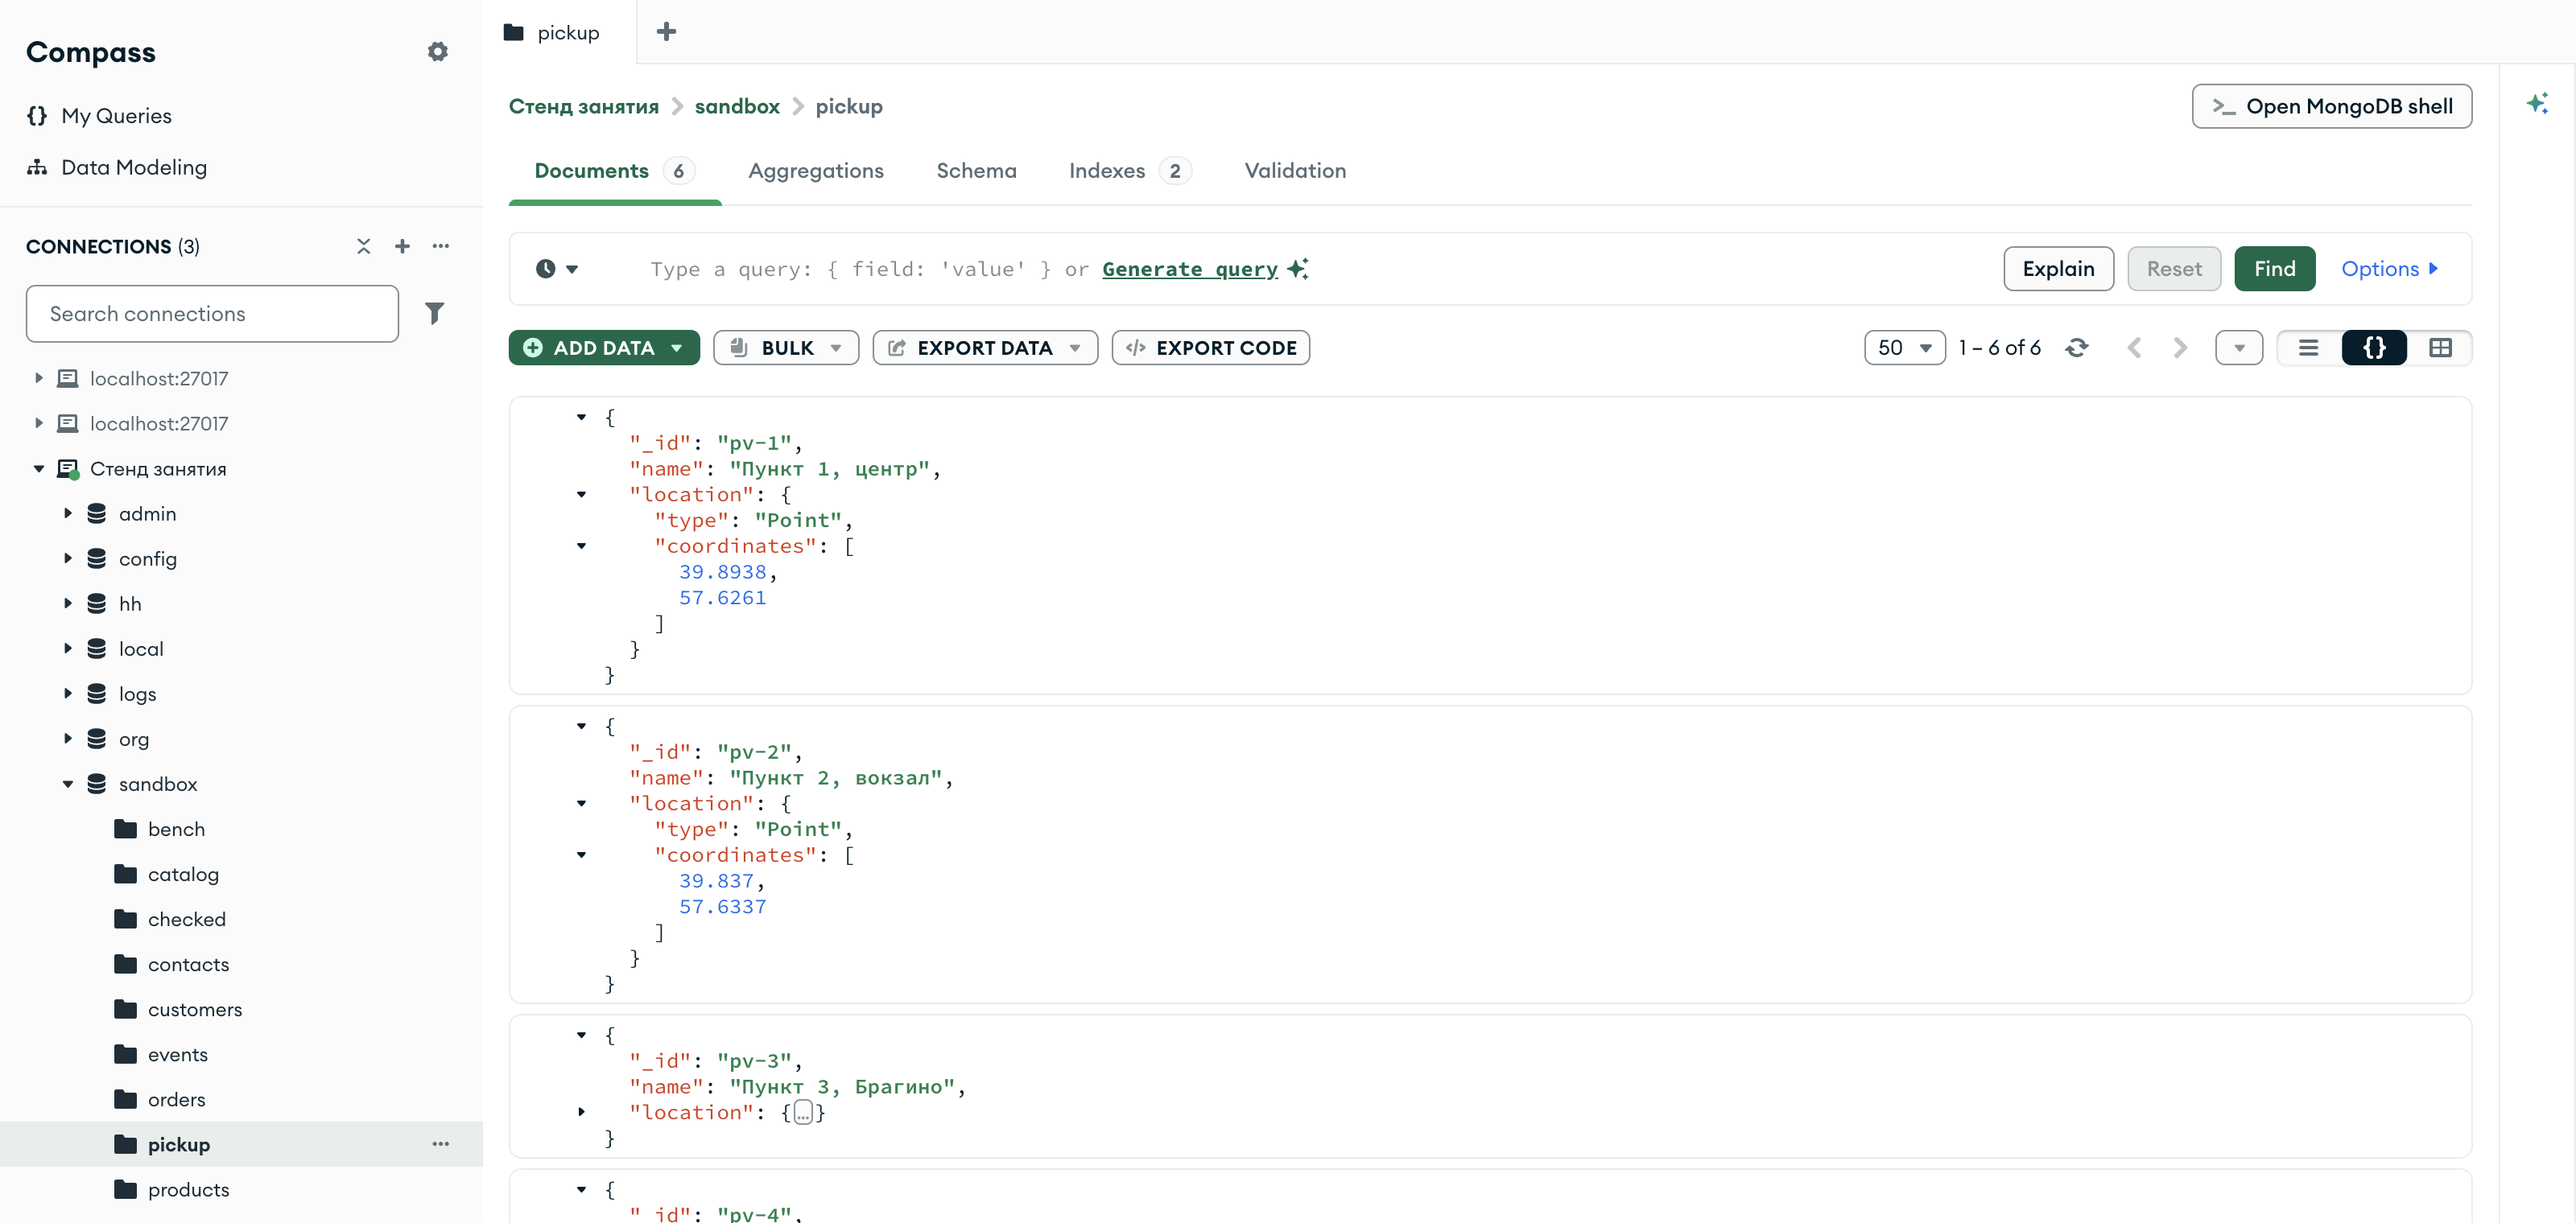This screenshot has height=1223, width=2576.
Task: Expand query Options
Action: (2390, 269)
